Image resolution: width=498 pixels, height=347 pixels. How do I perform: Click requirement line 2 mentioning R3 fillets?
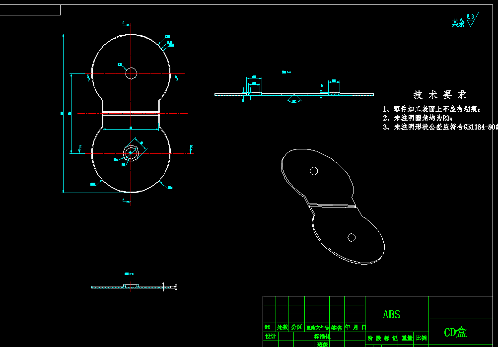click(x=418, y=118)
